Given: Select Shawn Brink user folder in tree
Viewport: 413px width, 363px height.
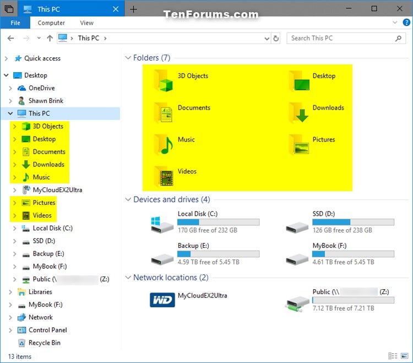Looking at the screenshot, I should pyautogui.click(x=46, y=101).
